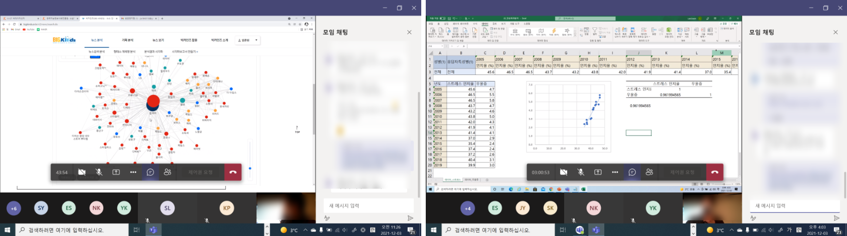Open Task View on right taskbar
Viewport: 847px width, 236px height.
tap(563, 230)
